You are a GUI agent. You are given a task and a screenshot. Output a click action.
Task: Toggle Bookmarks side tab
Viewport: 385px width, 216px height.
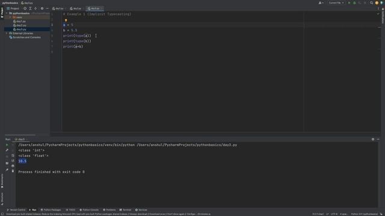pos(2,181)
